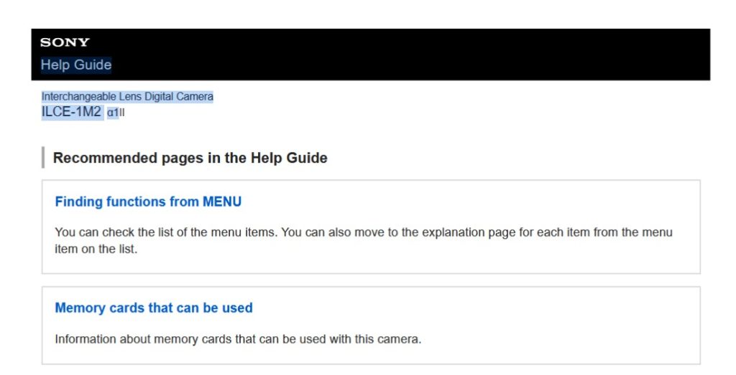
Task: Click the ILCE-1M2 model name
Action: [x=71, y=112]
